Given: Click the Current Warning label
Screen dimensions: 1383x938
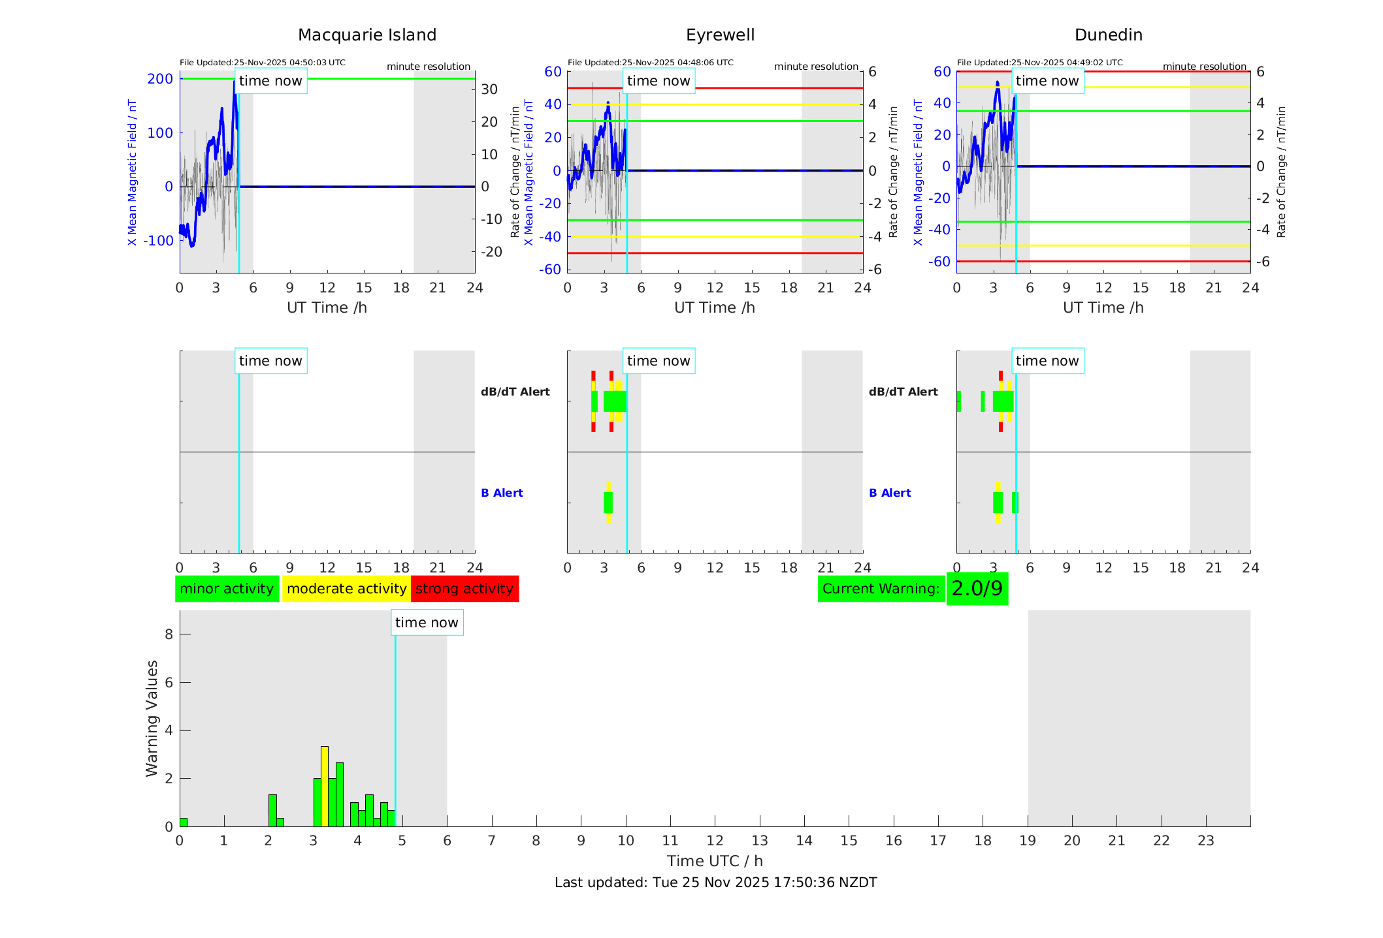Looking at the screenshot, I should pos(881,589).
